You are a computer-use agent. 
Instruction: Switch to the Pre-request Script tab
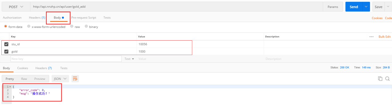(84, 18)
